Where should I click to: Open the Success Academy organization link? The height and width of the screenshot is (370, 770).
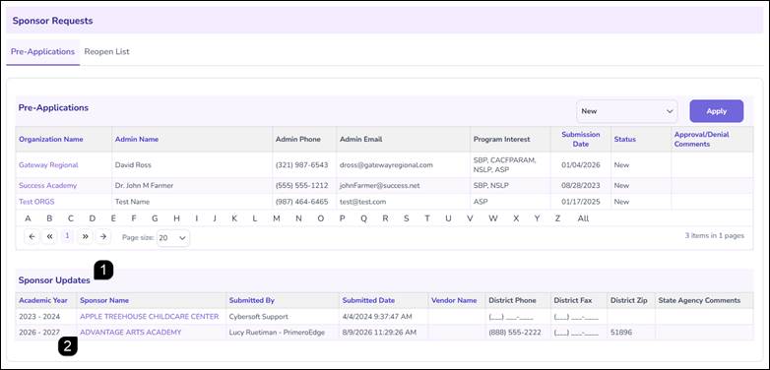pyautogui.click(x=47, y=186)
